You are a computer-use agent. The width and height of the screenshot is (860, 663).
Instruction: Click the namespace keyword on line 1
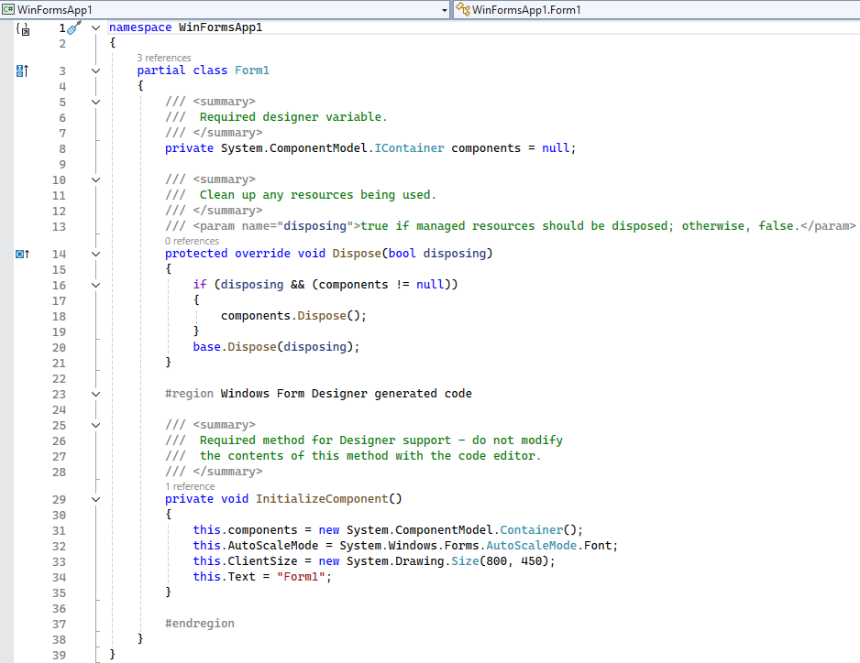coord(140,27)
